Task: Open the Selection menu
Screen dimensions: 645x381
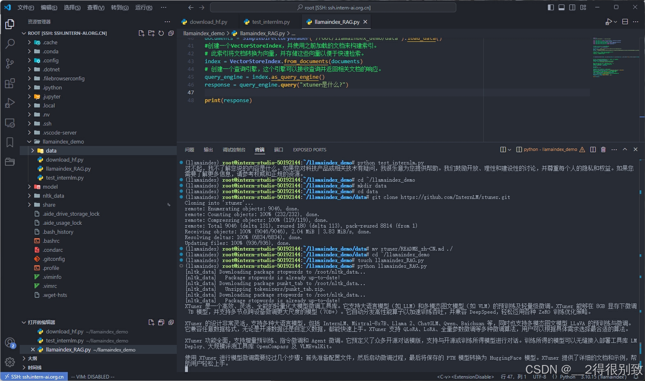Action: pyautogui.click(x=72, y=7)
